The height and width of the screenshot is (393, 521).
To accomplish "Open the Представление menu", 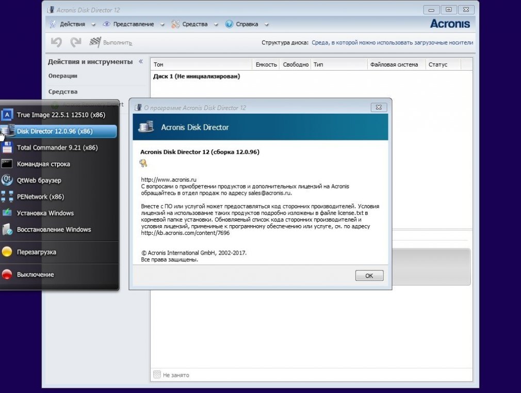I will pyautogui.click(x=133, y=24).
